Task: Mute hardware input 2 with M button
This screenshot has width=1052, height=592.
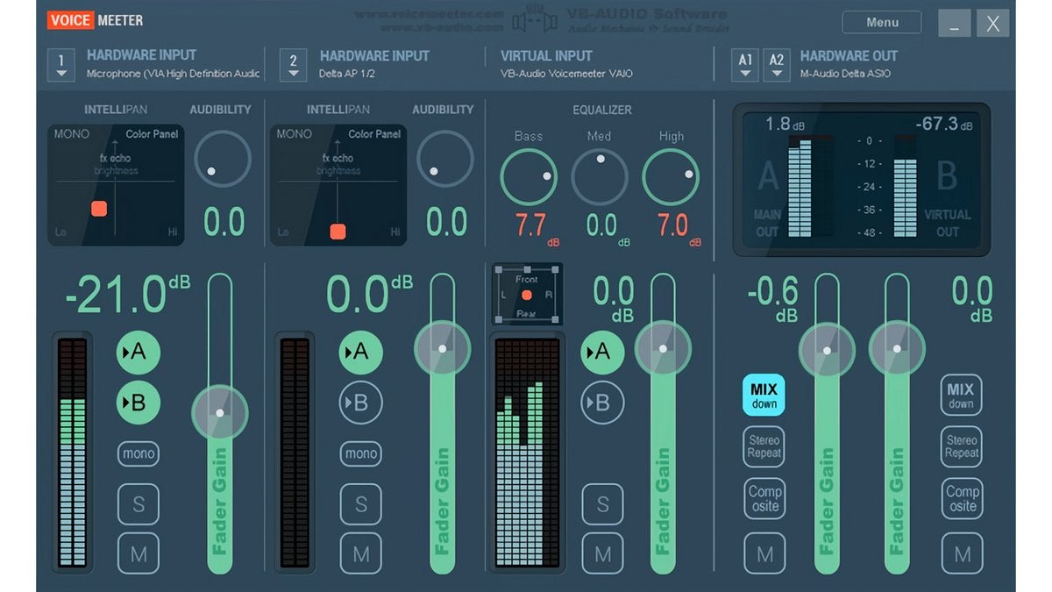Action: [x=361, y=554]
